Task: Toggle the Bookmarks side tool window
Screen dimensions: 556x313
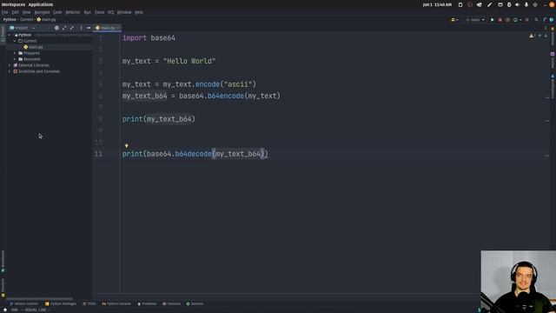Action: (x=3, y=262)
